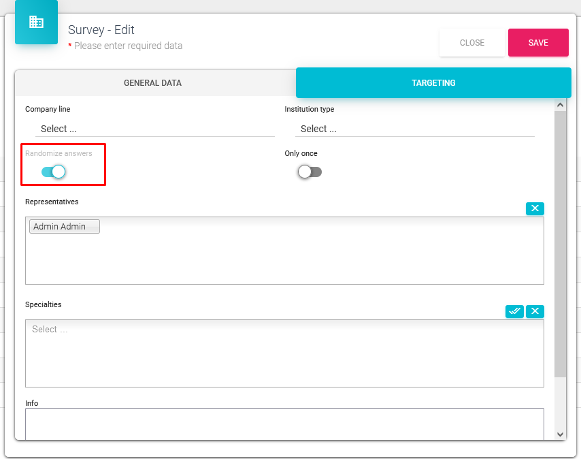This screenshot has height=459, width=581.
Task: Click the scrollbar up arrow
Action: [560, 105]
